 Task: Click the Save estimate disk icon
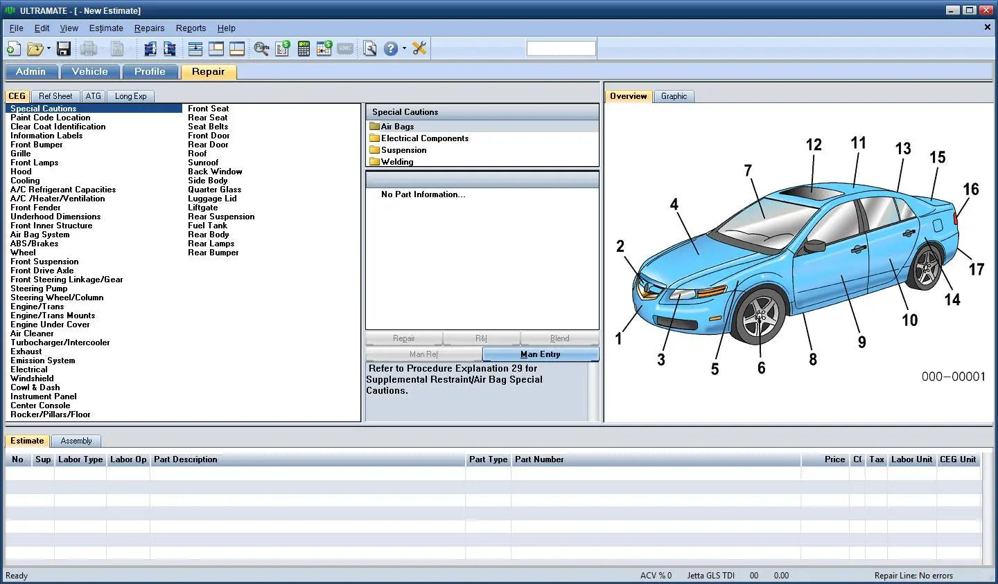tap(63, 48)
